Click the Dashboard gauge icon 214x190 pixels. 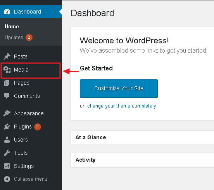(7, 12)
